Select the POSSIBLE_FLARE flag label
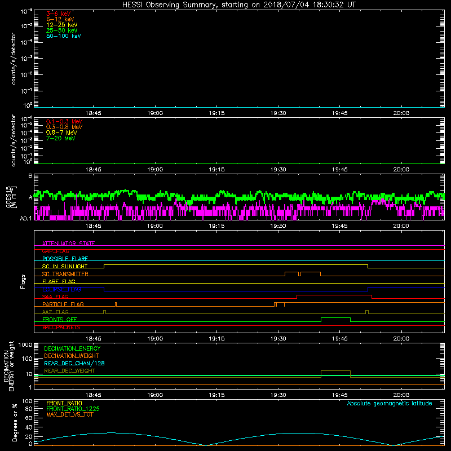Screen dimensions: 451x451 click(65, 259)
